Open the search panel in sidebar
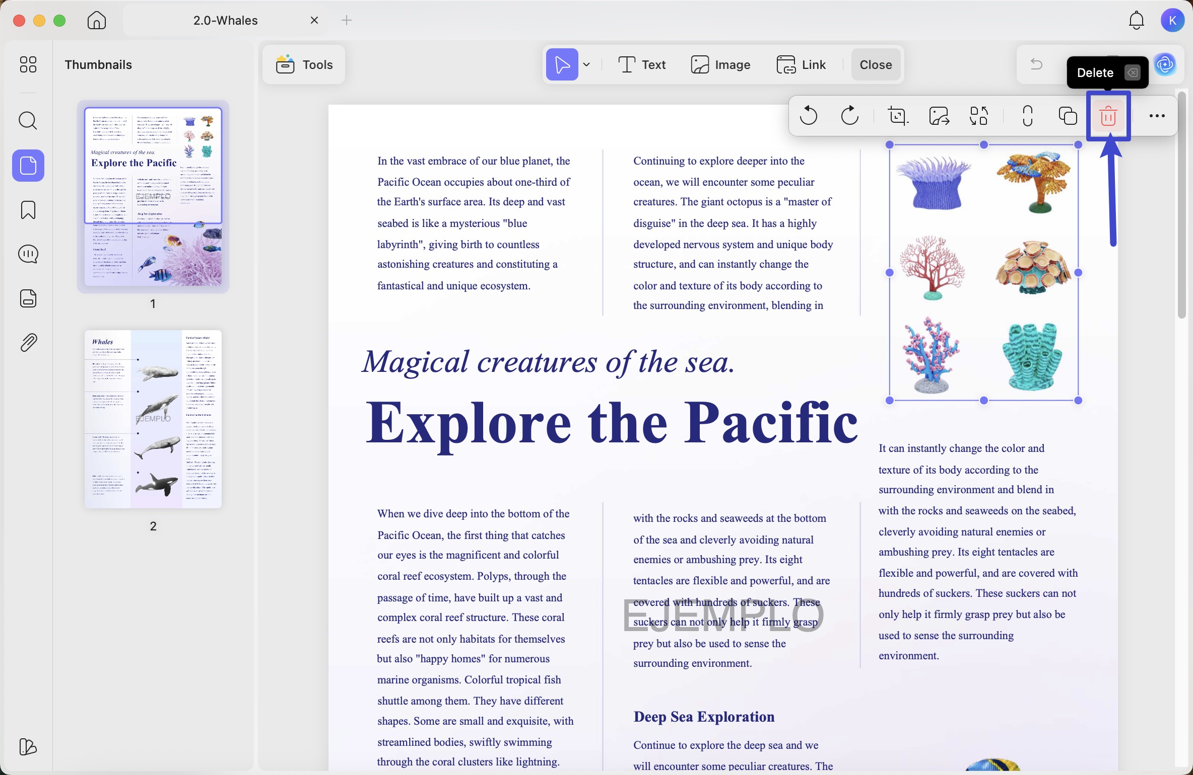 click(28, 121)
